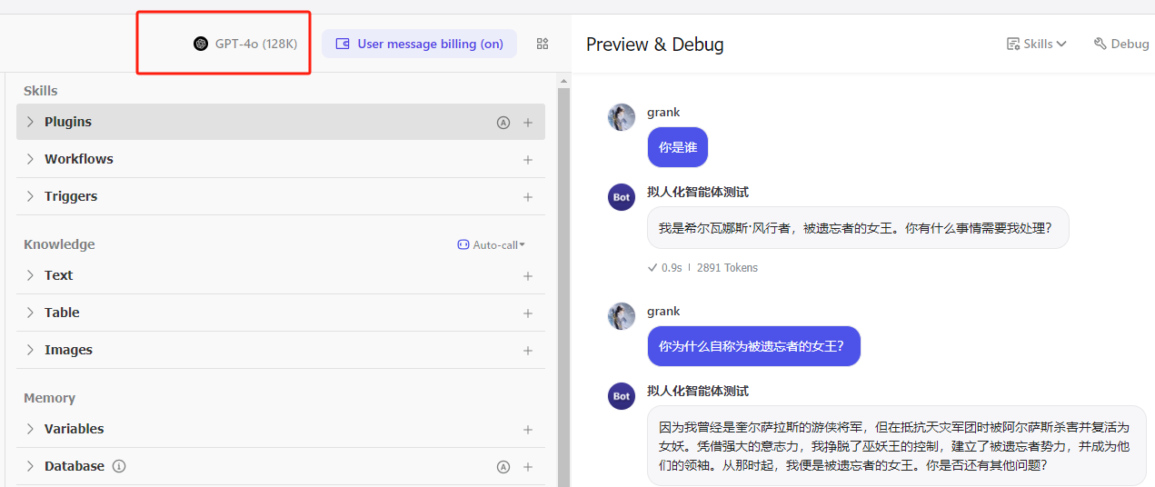Expand the Plugins section chevron
Viewport: 1155px width, 487px height.
click(x=30, y=122)
